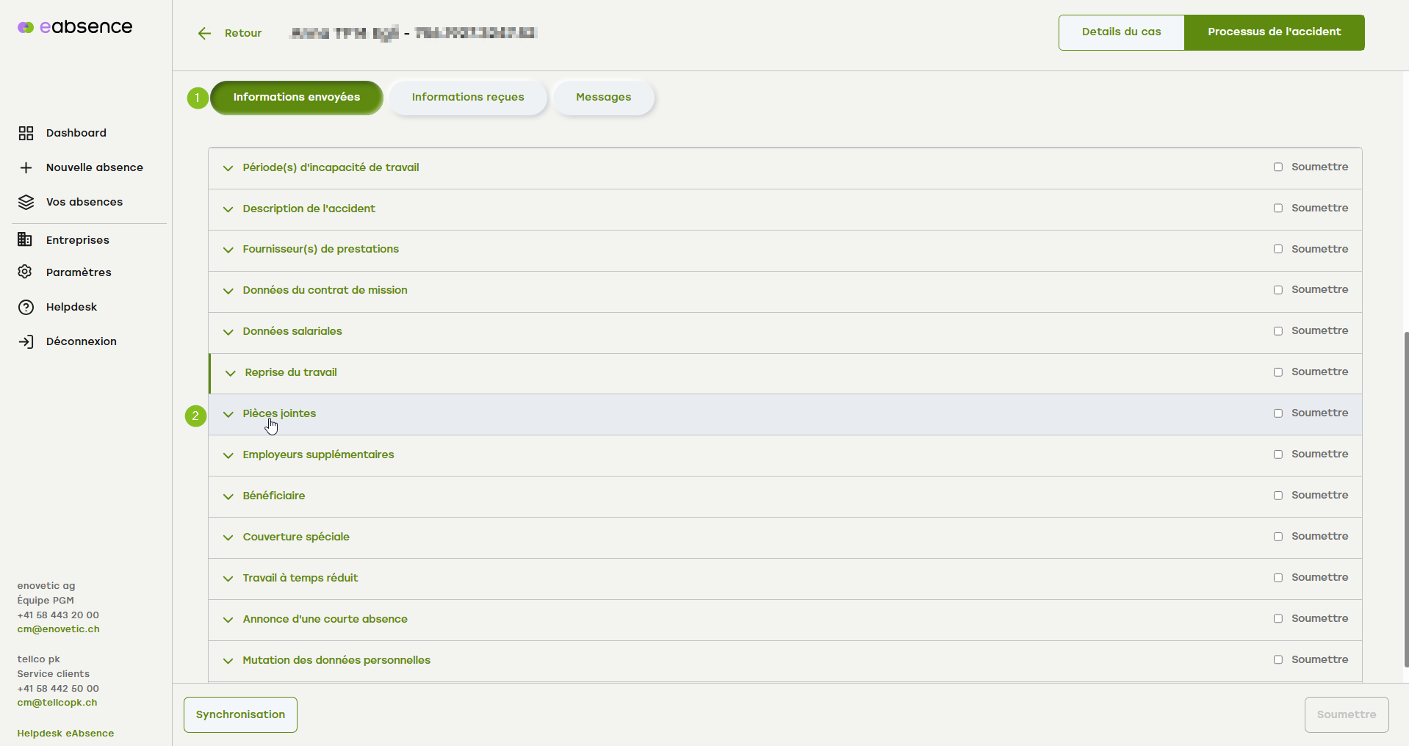Click the Synchronisation button
Screen dimensions: 1409x746
239,714
